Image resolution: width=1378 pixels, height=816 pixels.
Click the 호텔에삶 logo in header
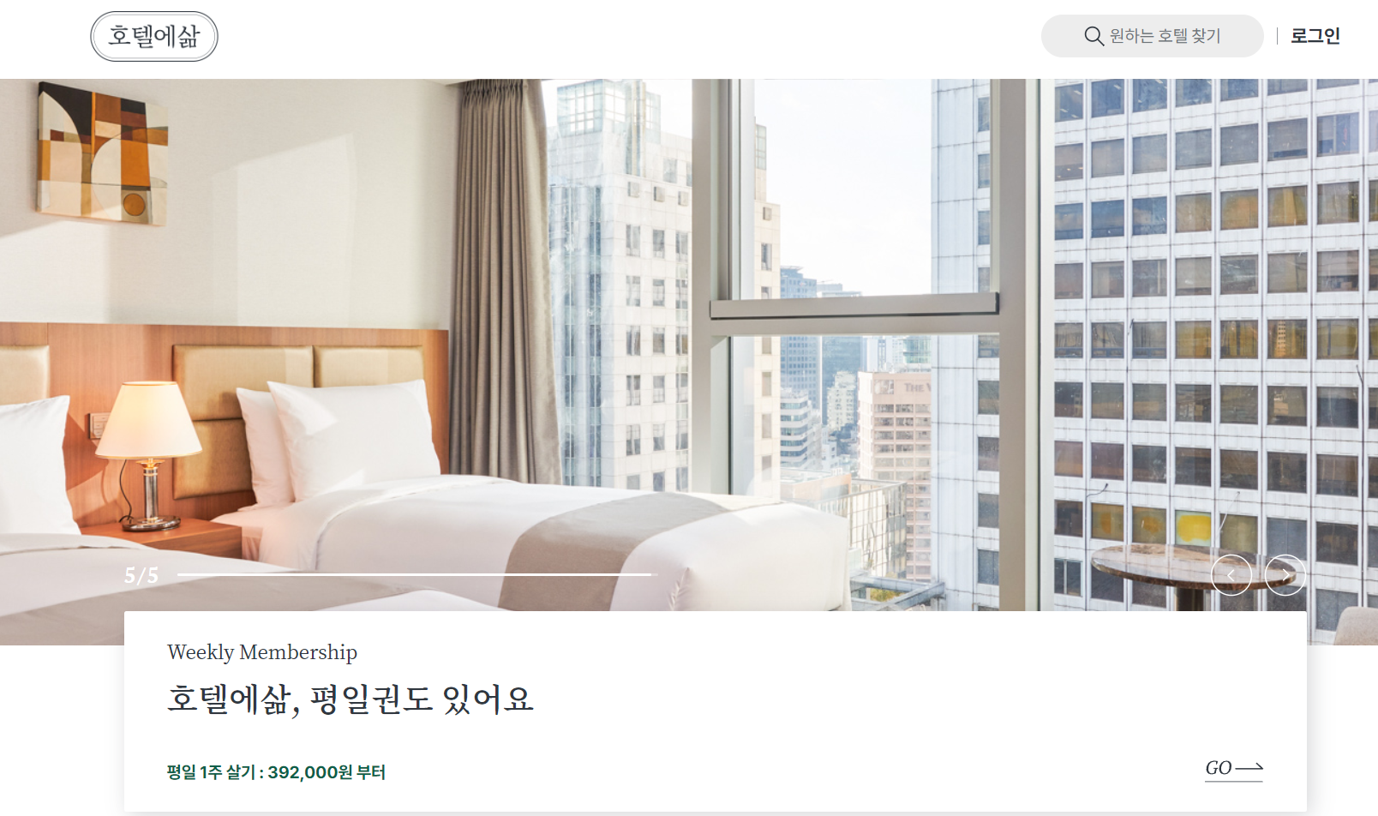pyautogui.click(x=154, y=36)
